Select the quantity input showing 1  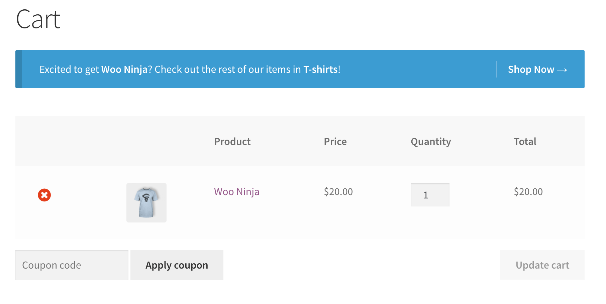[430, 195]
